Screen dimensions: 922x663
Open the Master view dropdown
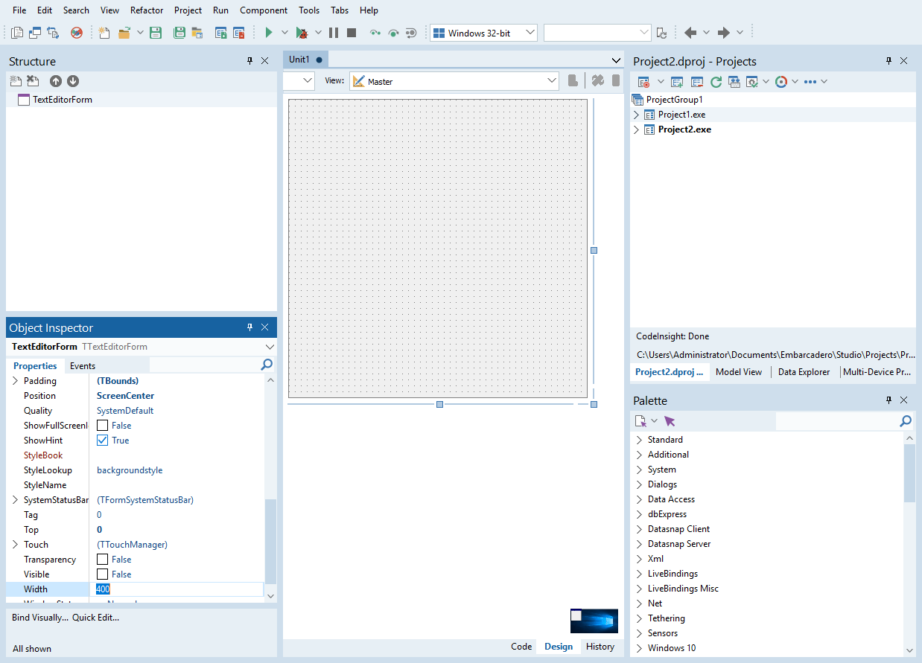pyautogui.click(x=454, y=81)
